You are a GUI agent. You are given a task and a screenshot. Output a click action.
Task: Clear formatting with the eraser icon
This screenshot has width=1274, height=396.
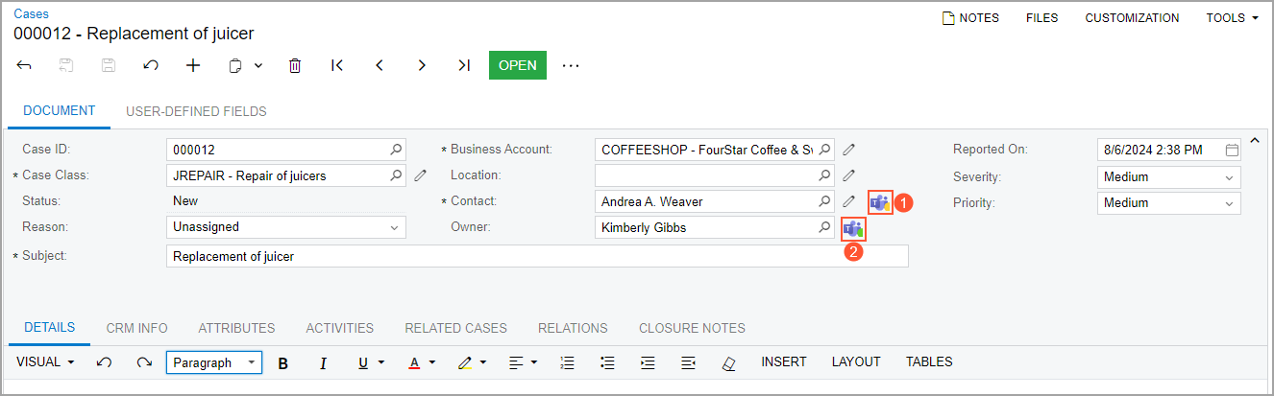click(728, 362)
